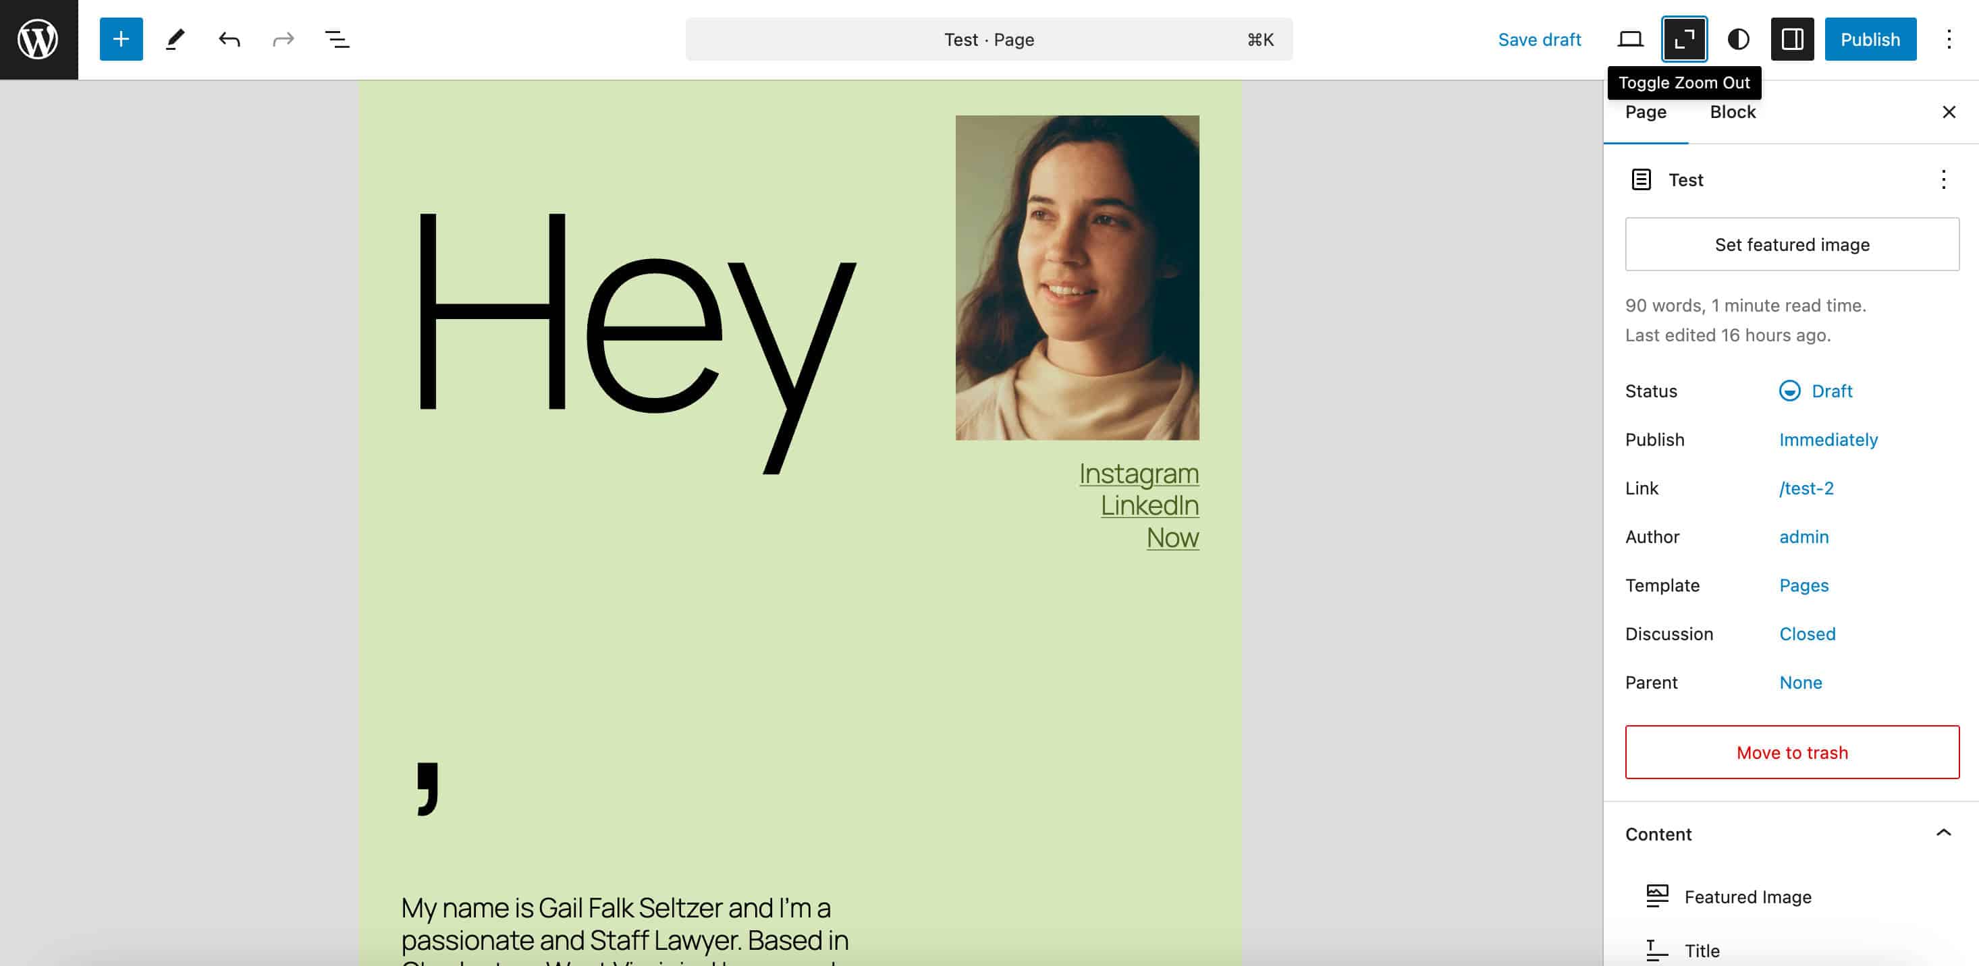Switch to the Block tab
Image resolution: width=1979 pixels, height=966 pixels.
tap(1733, 112)
